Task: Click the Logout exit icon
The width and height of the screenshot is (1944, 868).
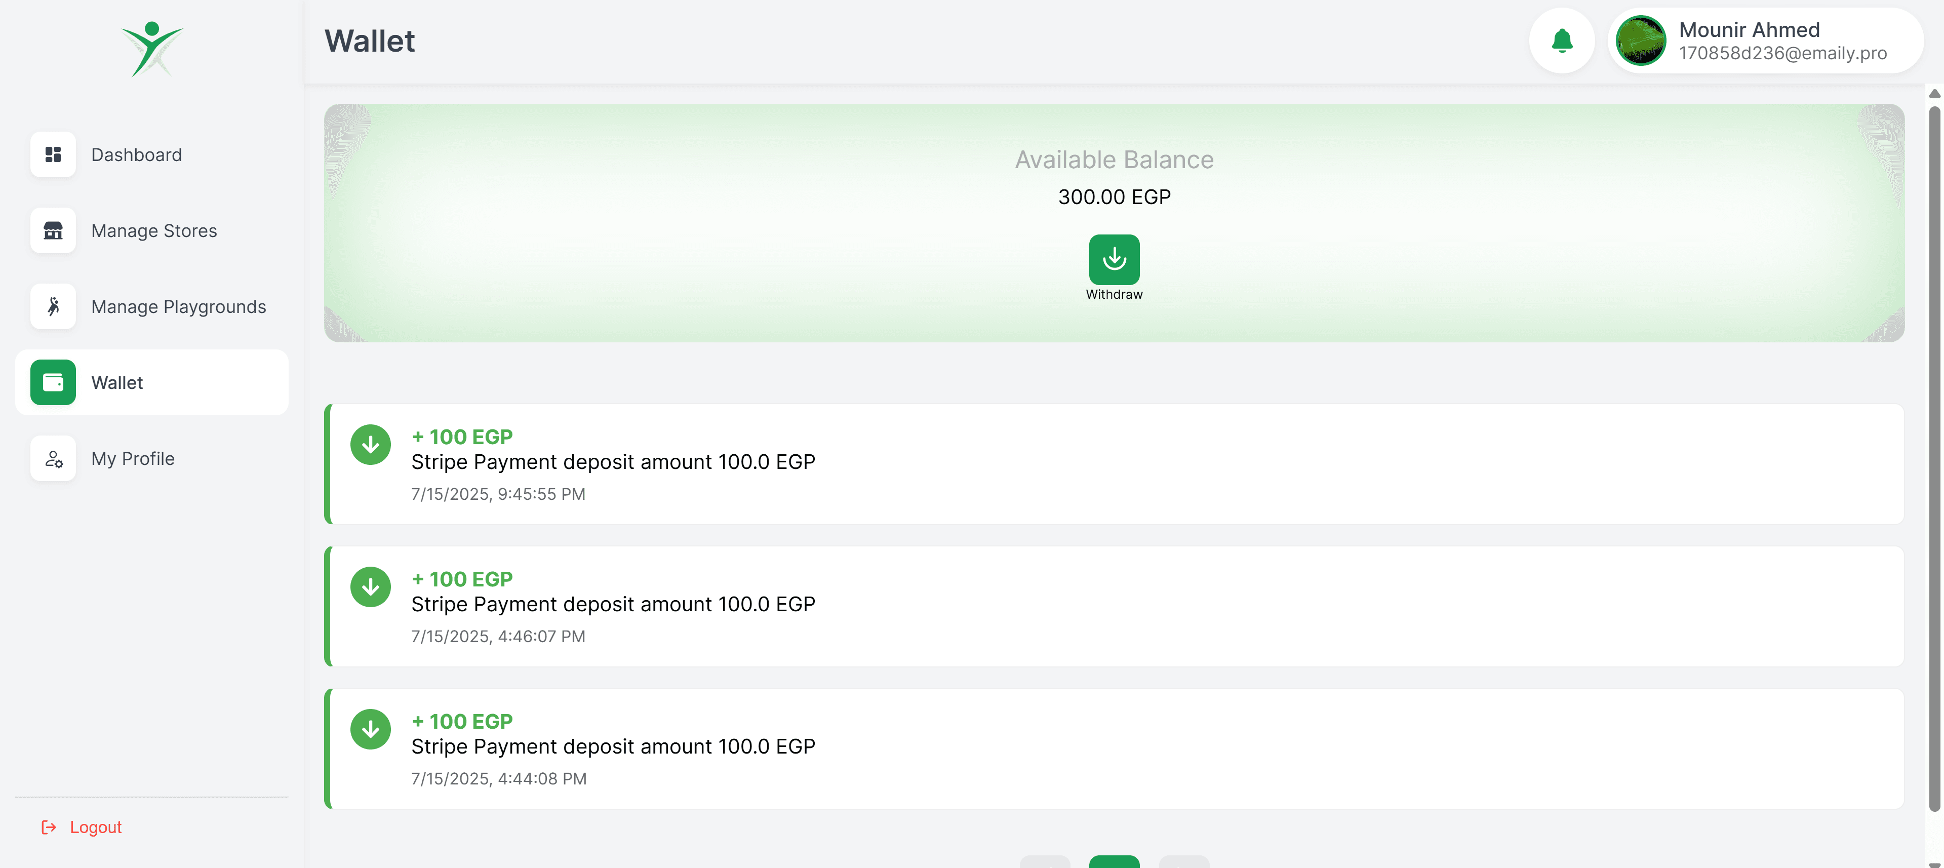Action: click(49, 827)
